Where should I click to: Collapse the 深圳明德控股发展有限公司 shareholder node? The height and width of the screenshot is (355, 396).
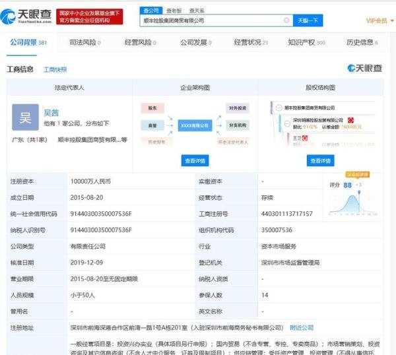coord(287,123)
